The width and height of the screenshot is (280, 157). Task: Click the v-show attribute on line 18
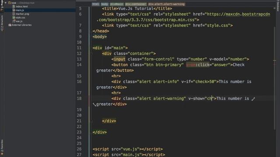click(201, 99)
